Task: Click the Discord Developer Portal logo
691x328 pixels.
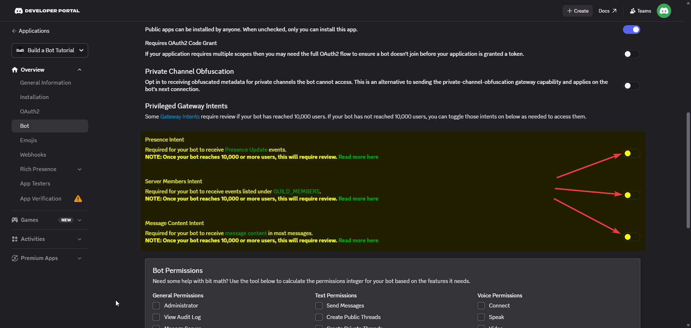Action: 47,11
